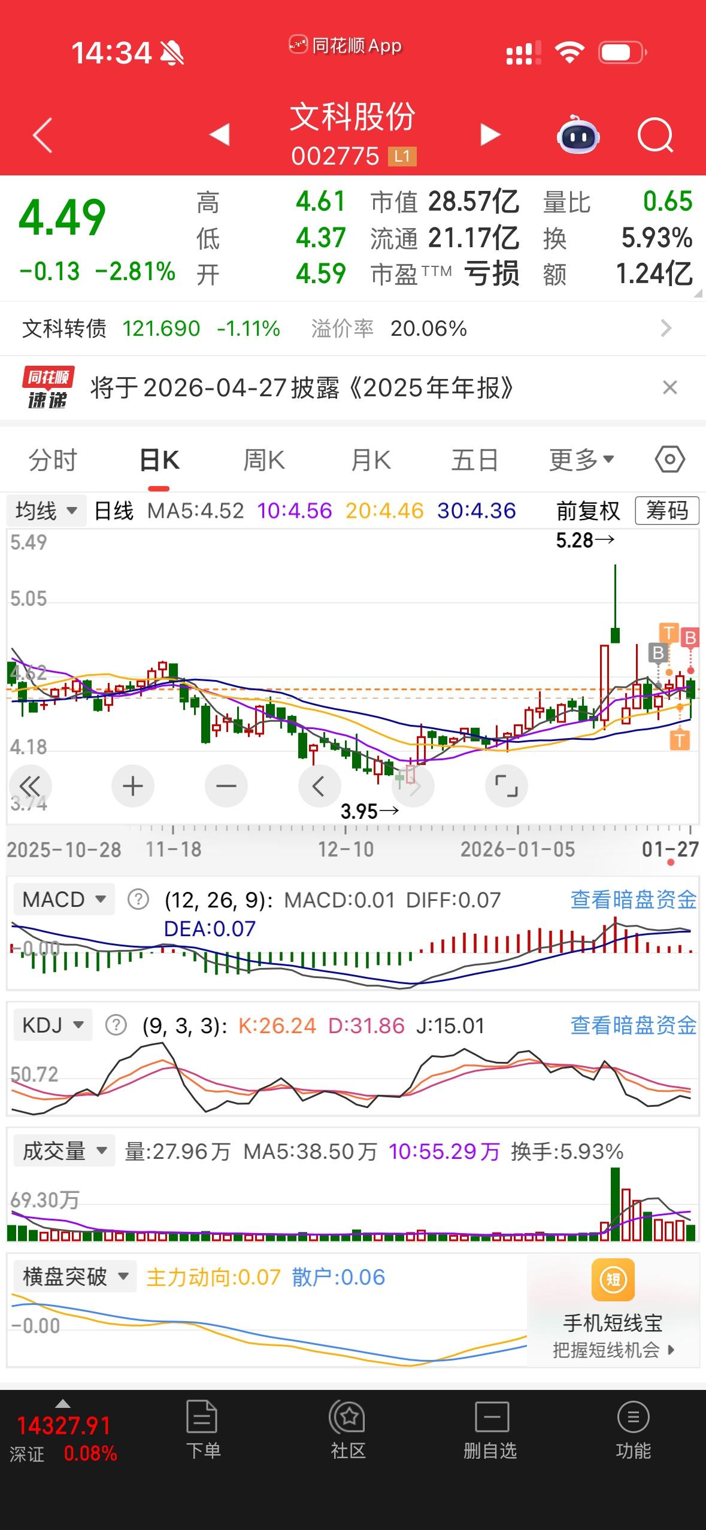706x1530 pixels.
Task: Open 均线 indicator dropdown
Action: (x=47, y=511)
